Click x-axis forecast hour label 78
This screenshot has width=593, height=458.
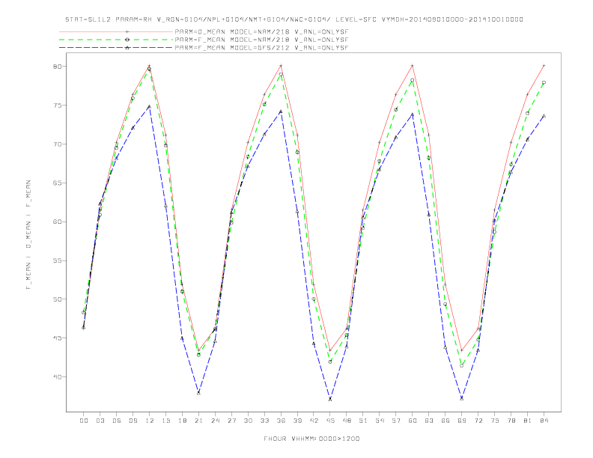[x=511, y=421]
